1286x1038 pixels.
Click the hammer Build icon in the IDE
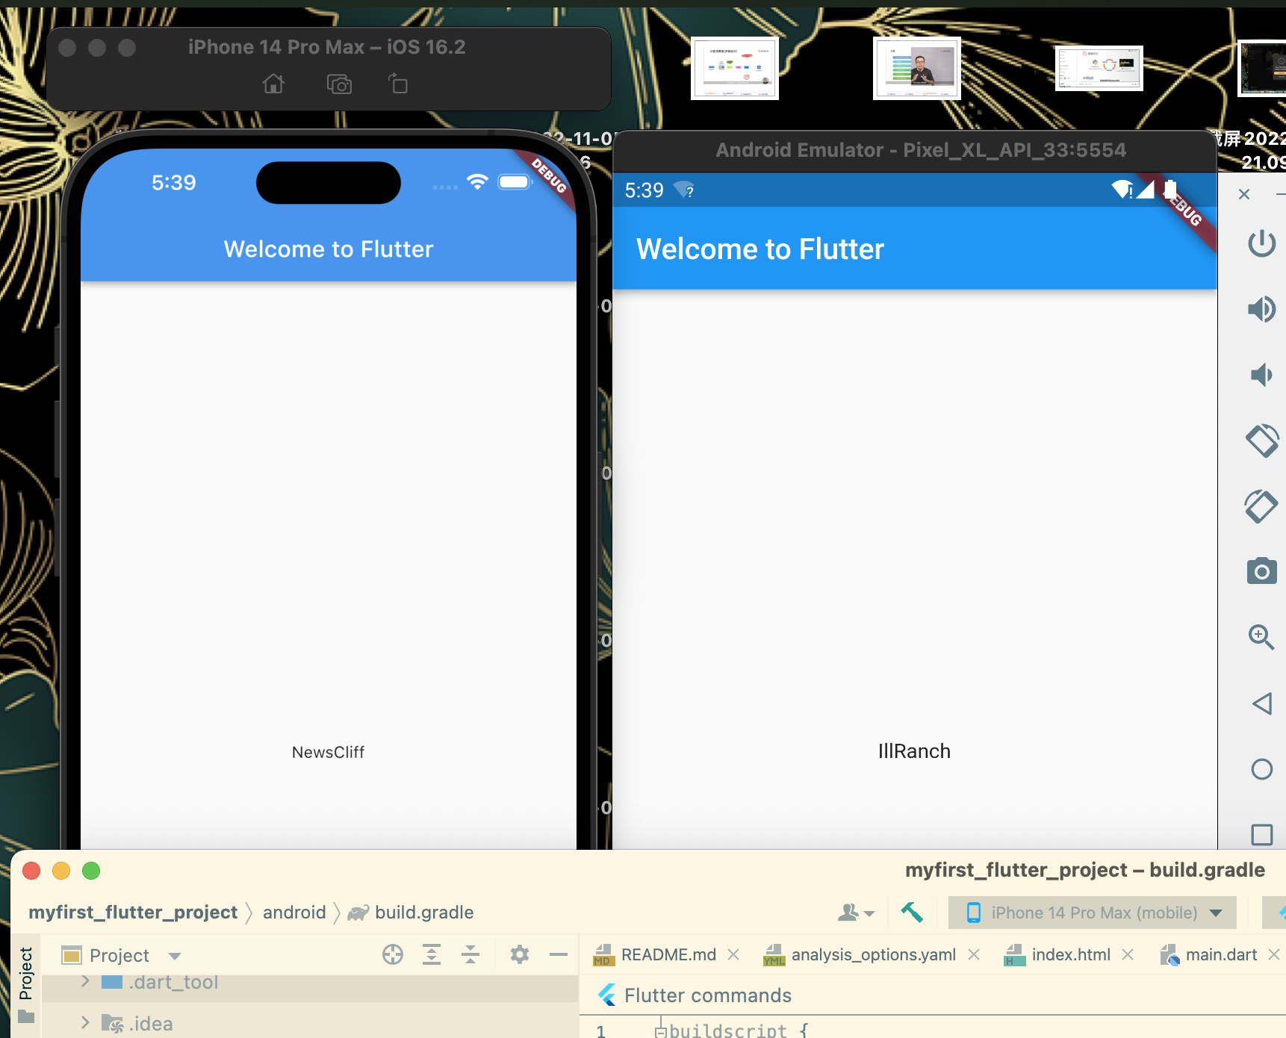911,912
